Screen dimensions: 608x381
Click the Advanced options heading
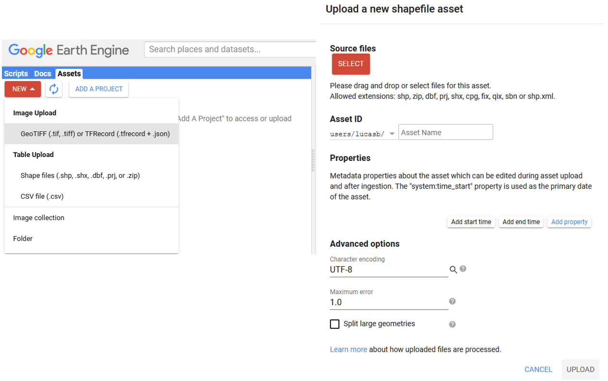coord(365,244)
